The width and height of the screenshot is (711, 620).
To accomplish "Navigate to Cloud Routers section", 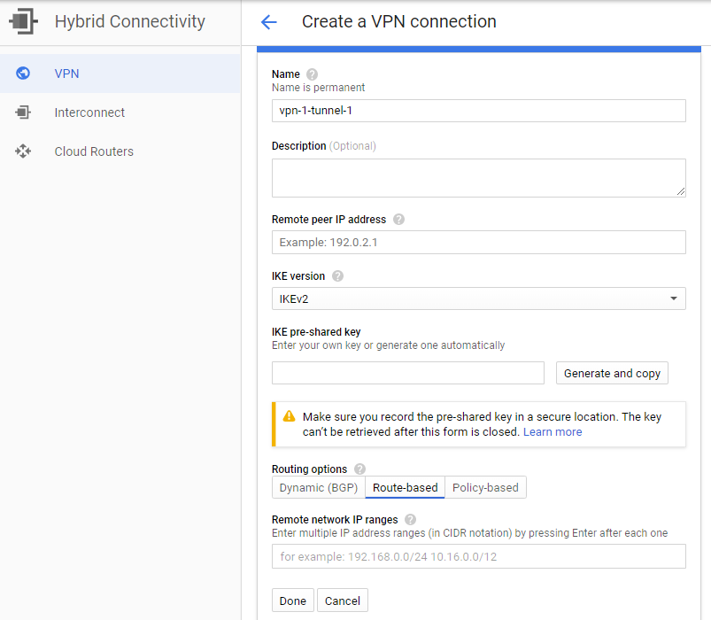I will pyautogui.click(x=94, y=151).
